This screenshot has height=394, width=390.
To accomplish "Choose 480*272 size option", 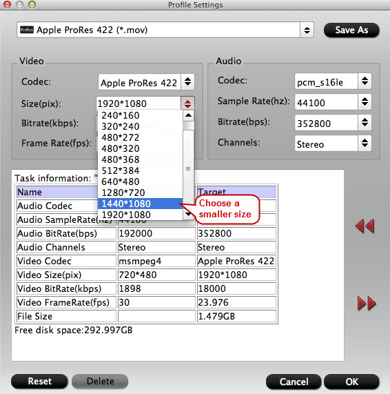I will tap(140, 137).
